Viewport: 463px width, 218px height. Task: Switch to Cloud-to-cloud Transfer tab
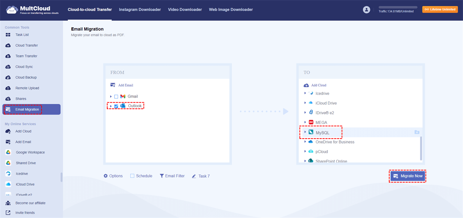point(90,10)
